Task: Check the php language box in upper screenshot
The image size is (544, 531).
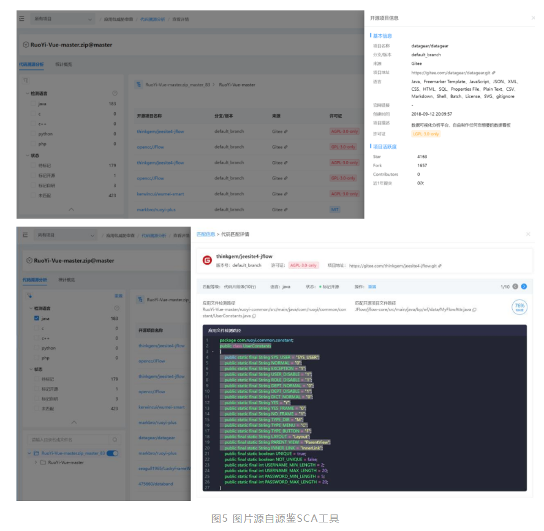Action: coord(33,144)
